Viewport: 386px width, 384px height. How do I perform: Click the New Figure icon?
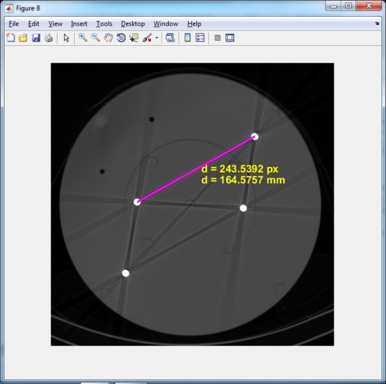10,38
